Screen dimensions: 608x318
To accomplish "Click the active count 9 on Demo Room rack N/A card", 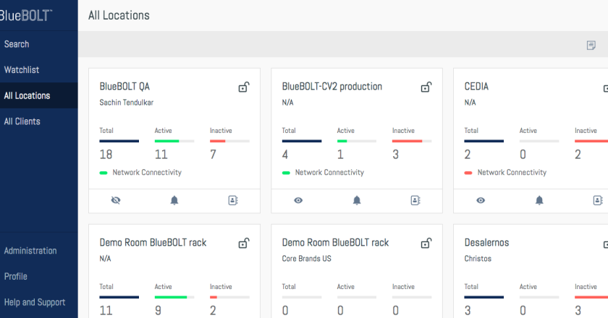I will (x=158, y=311).
